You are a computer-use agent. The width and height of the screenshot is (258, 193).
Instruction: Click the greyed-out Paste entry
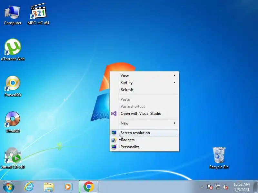click(144, 99)
